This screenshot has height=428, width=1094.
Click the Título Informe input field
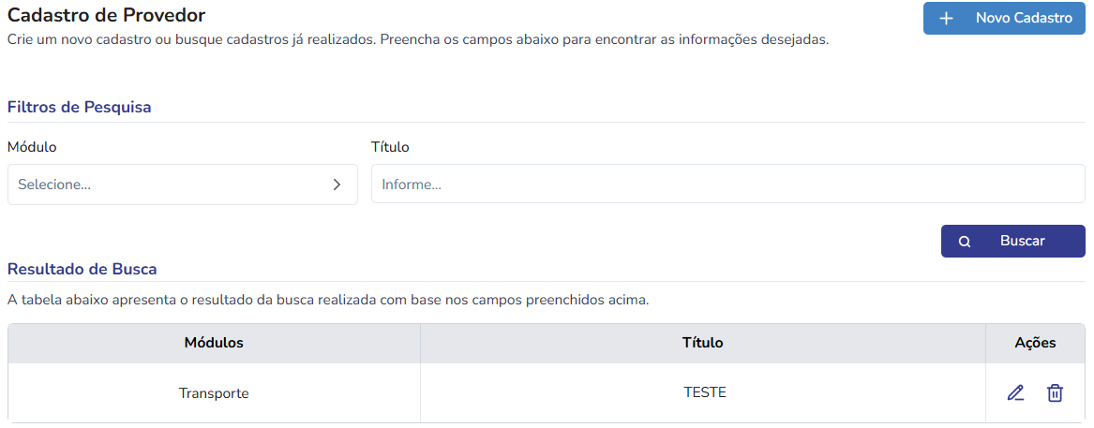(x=727, y=184)
